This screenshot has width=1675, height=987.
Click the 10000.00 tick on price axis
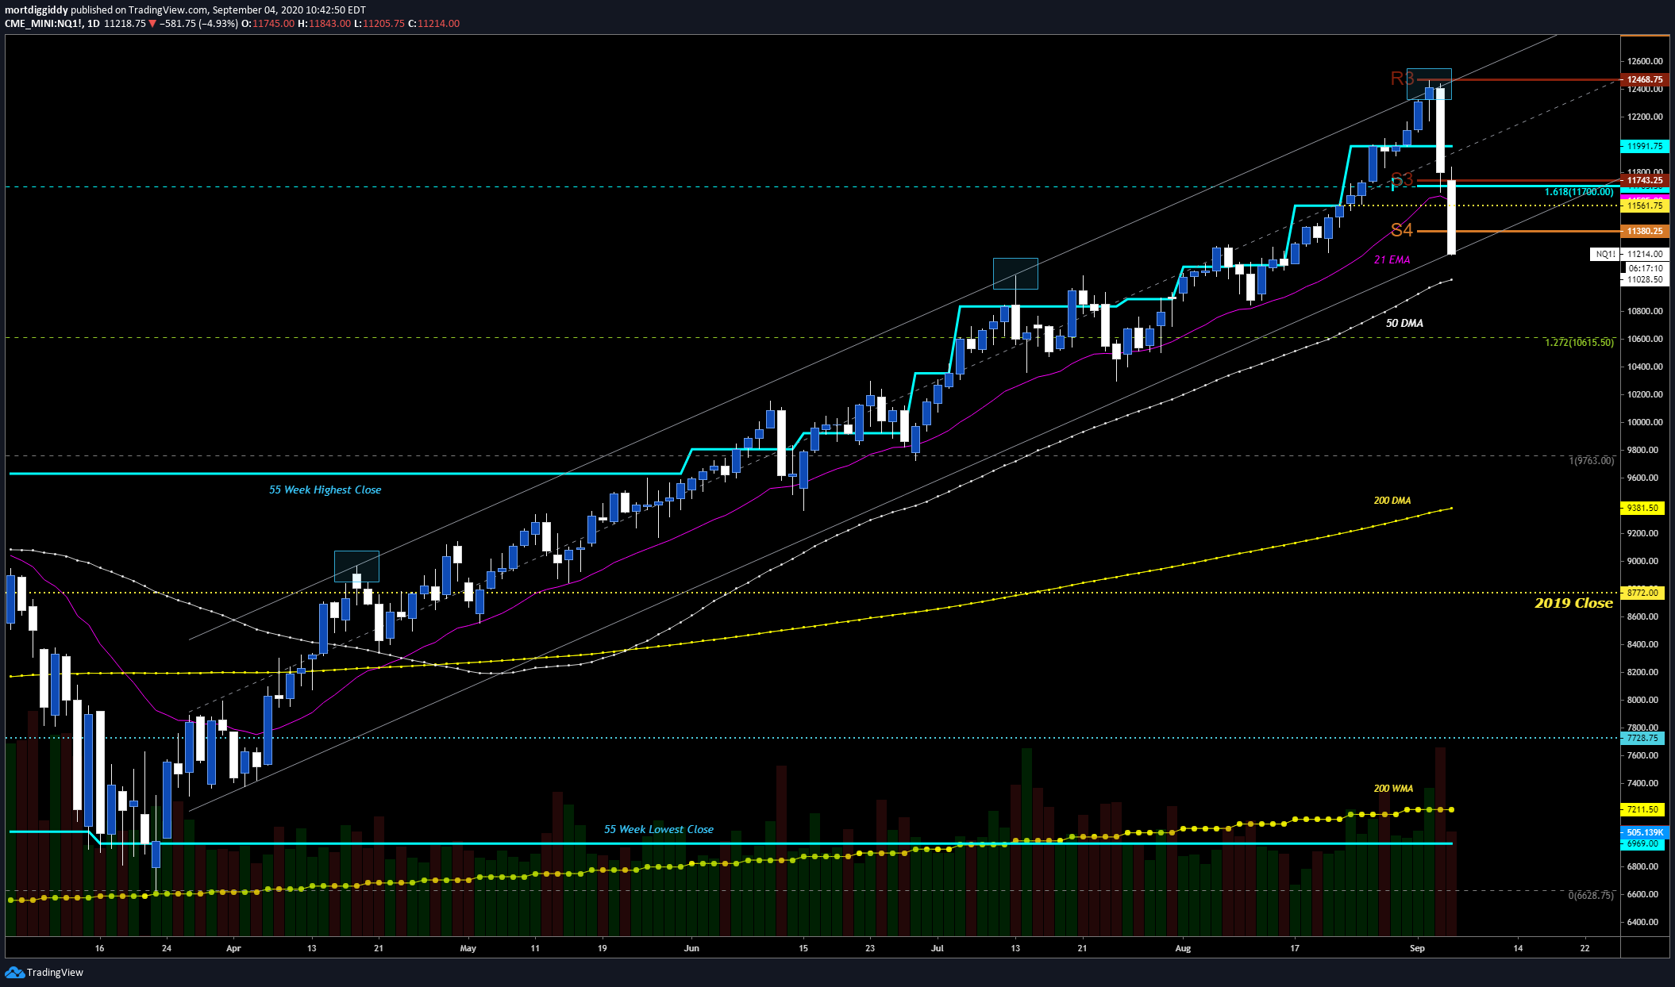[x=1645, y=422]
